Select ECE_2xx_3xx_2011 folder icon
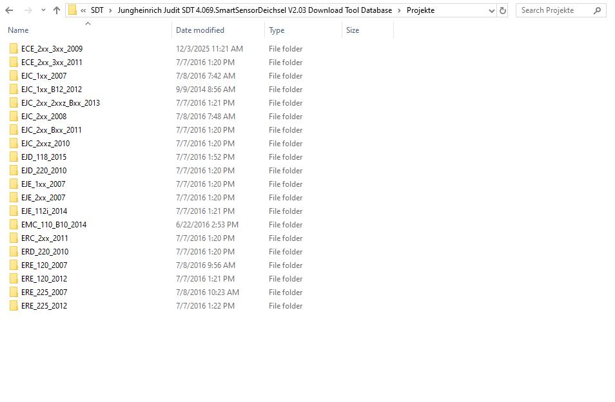Screen dimensions: 615x402 click(14, 62)
